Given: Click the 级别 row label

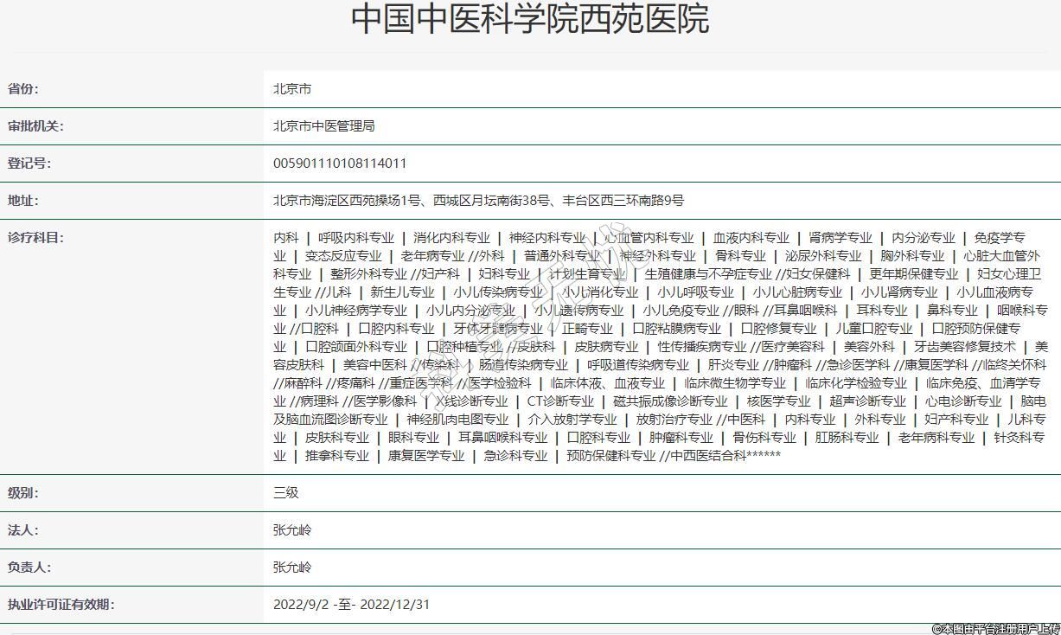Looking at the screenshot, I should click(x=23, y=493).
